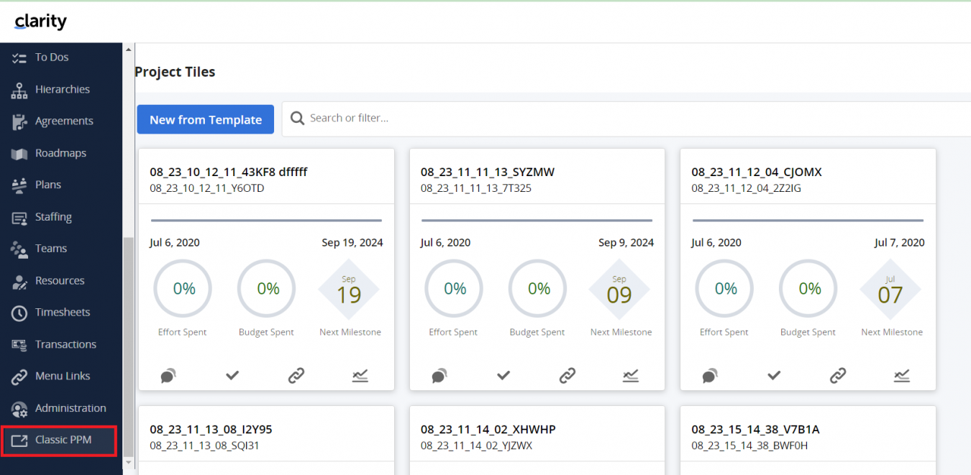Screen dimensions: 971x475
Task: Click the Timesheets clock icon
Action: pos(19,313)
